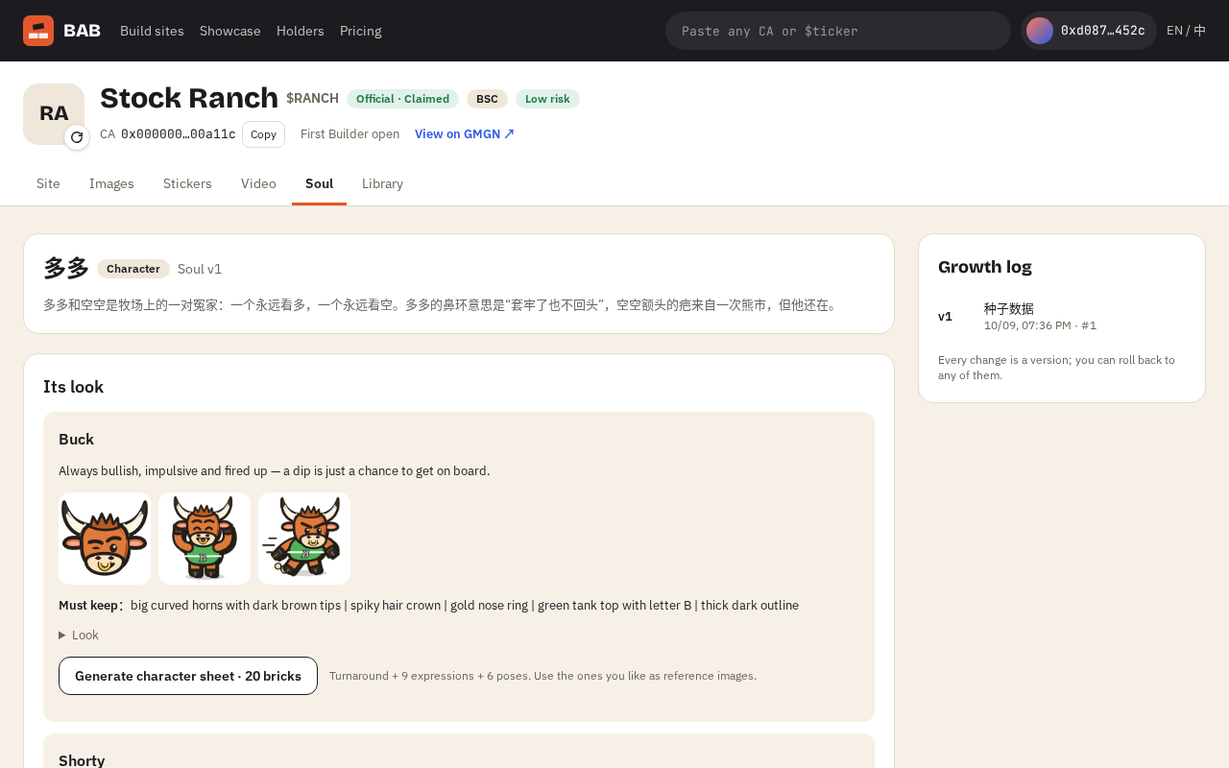
Task: Click the RA token avatar
Action: pyautogui.click(x=54, y=114)
